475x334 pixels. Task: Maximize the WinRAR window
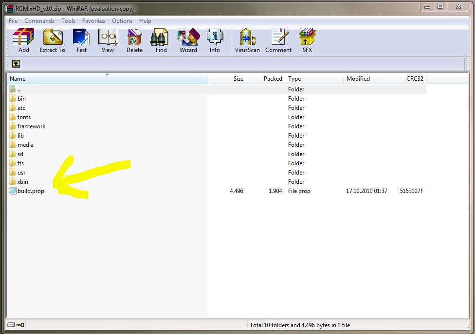coord(440,6)
